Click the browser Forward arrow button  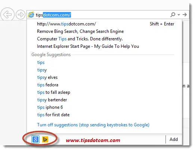(x=21, y=15)
